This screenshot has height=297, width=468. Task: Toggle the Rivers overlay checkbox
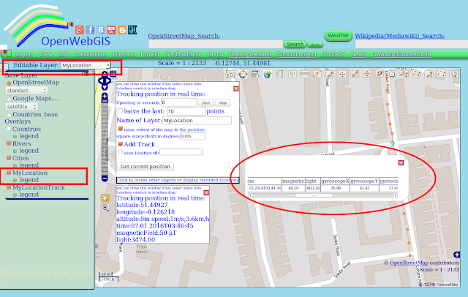pyautogui.click(x=9, y=143)
